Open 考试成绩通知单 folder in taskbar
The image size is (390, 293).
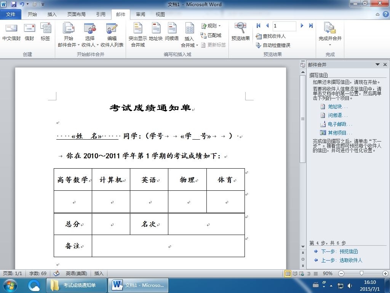(x=77, y=285)
